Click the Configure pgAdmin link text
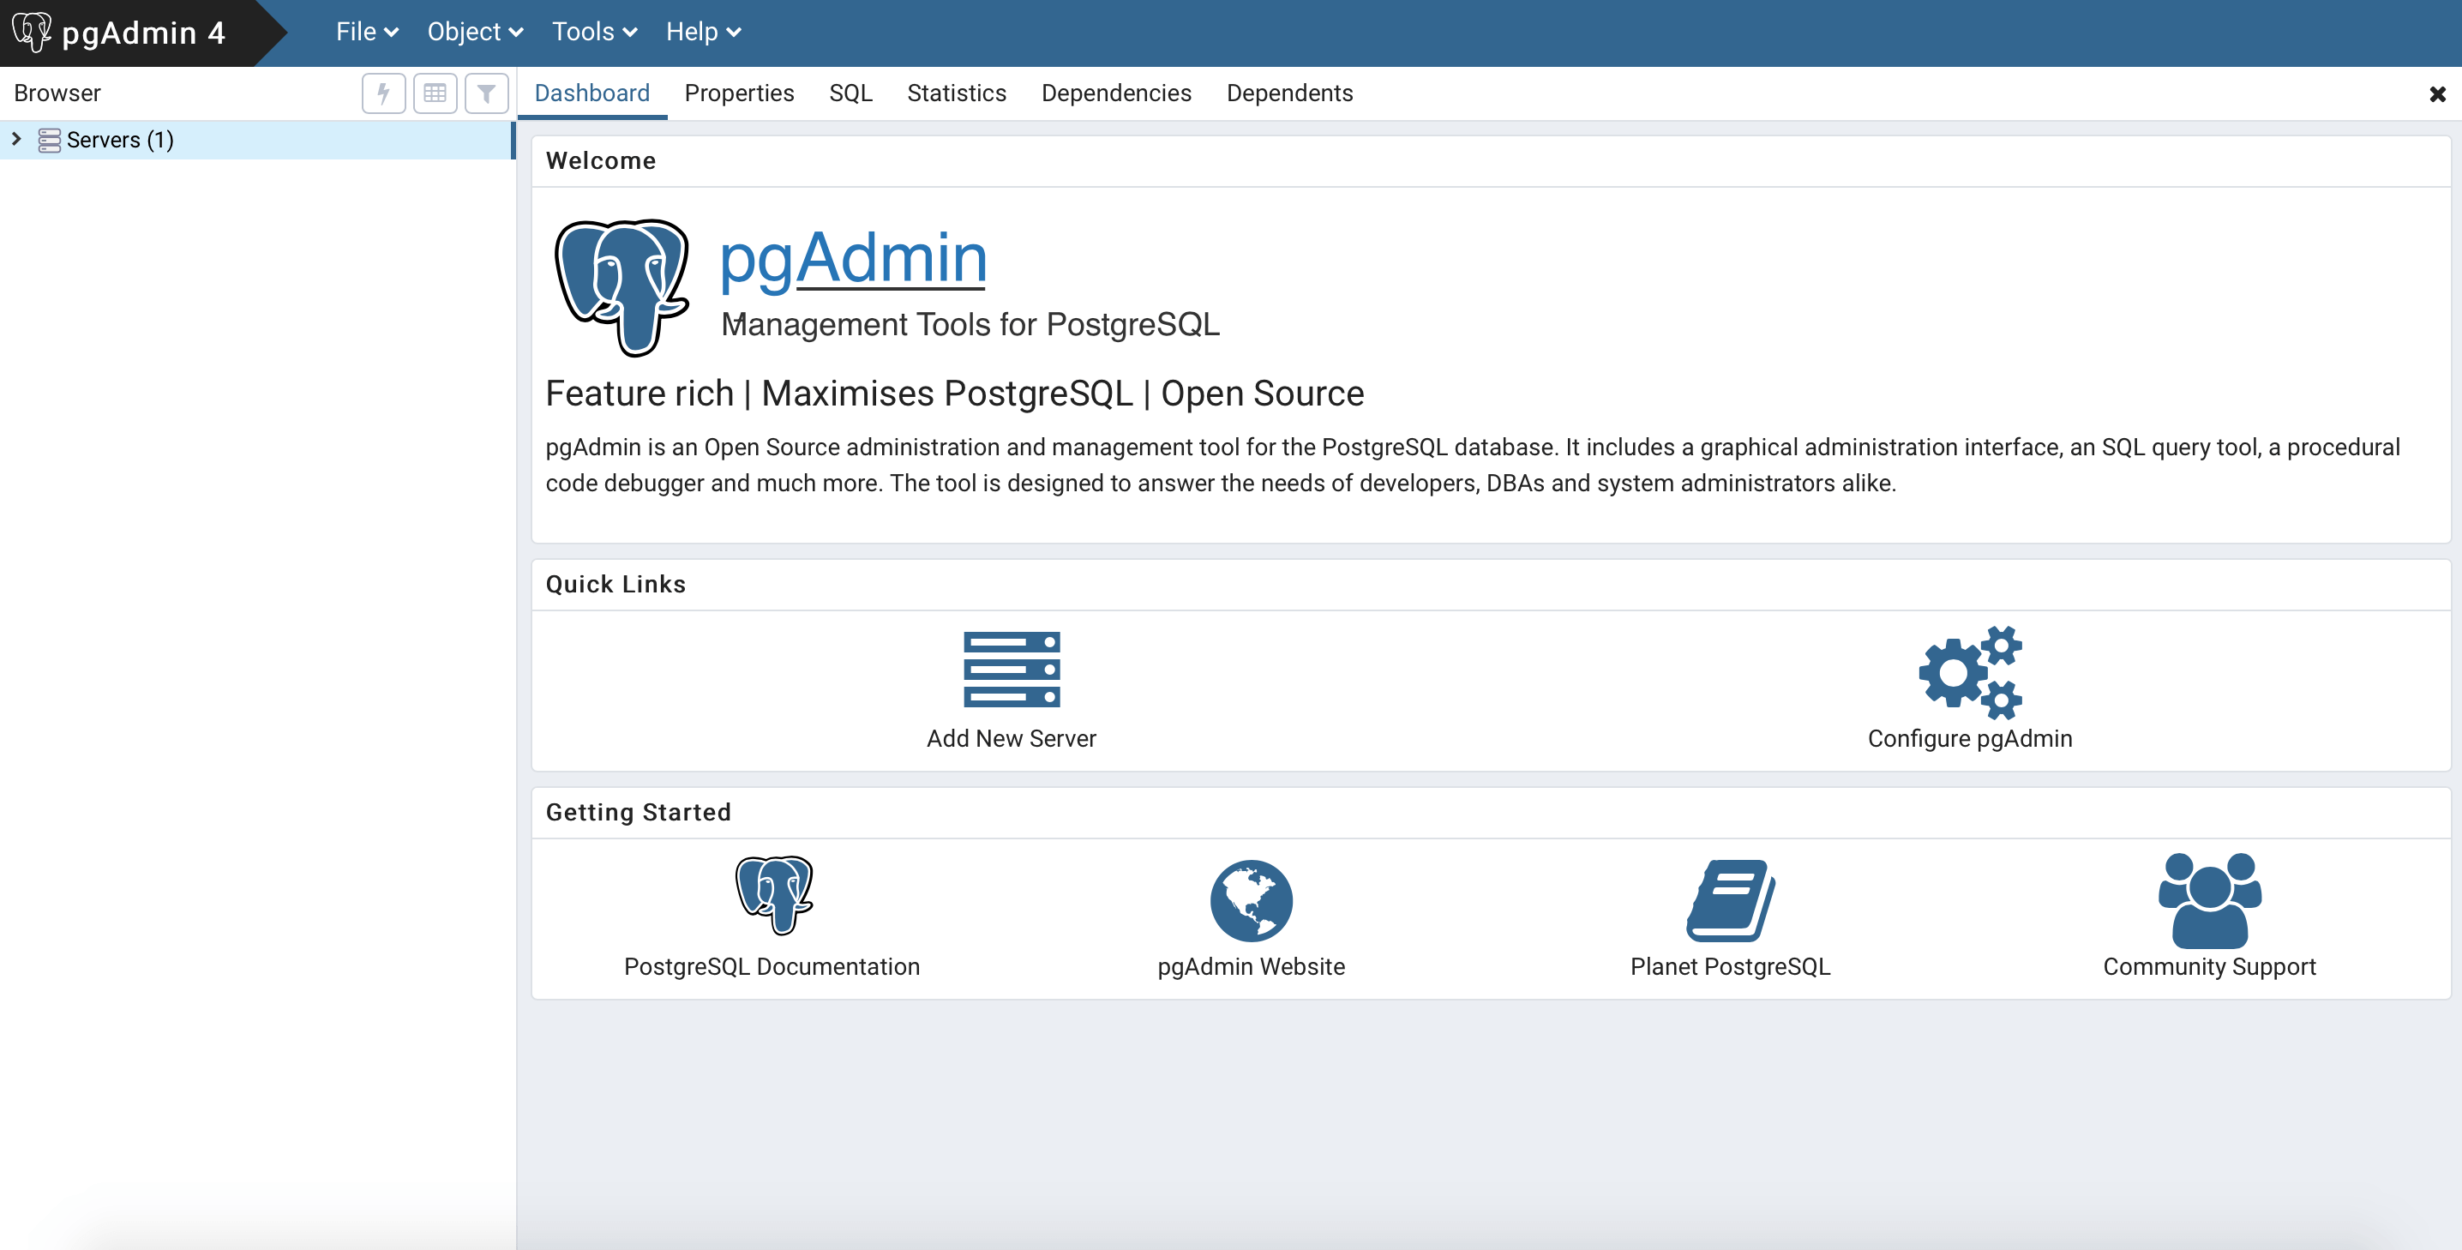 [1970, 739]
